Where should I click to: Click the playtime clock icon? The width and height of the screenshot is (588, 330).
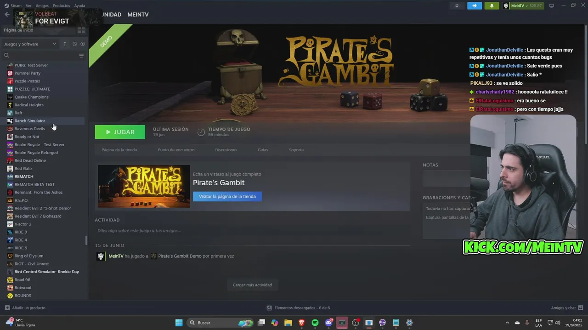coord(201,132)
